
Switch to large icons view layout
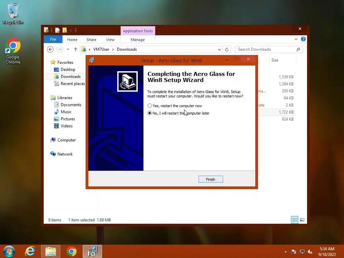[x=302, y=220]
